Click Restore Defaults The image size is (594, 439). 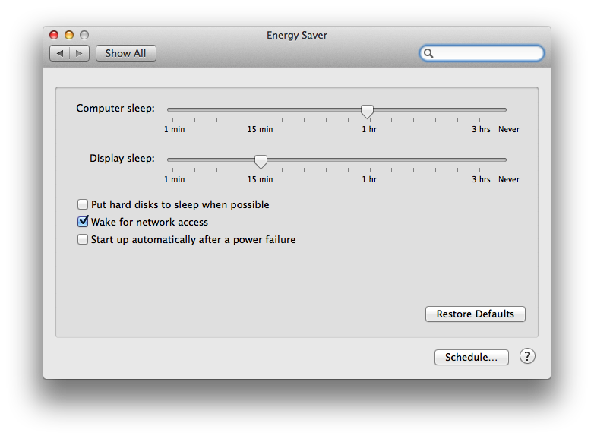pos(475,314)
